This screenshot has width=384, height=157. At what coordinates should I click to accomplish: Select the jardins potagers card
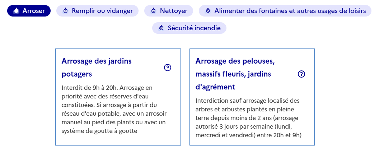click(118, 97)
